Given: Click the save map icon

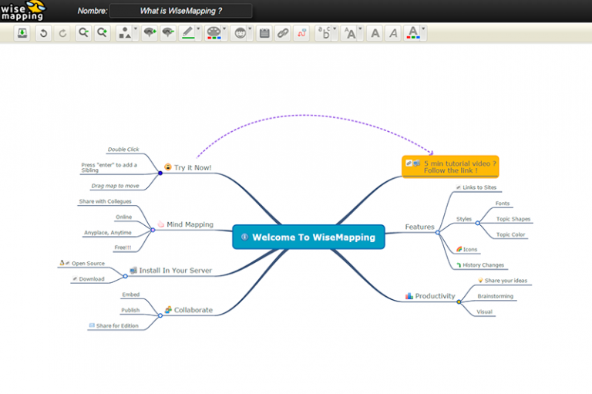Looking at the screenshot, I should (x=22, y=33).
